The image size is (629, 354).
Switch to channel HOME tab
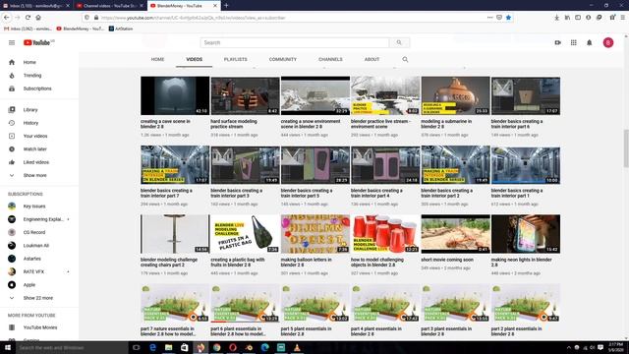pyautogui.click(x=157, y=59)
